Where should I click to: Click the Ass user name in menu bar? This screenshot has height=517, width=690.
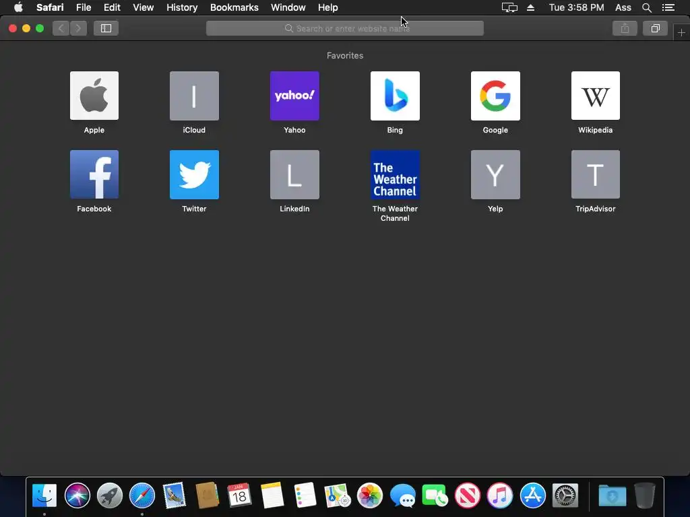coord(623,7)
